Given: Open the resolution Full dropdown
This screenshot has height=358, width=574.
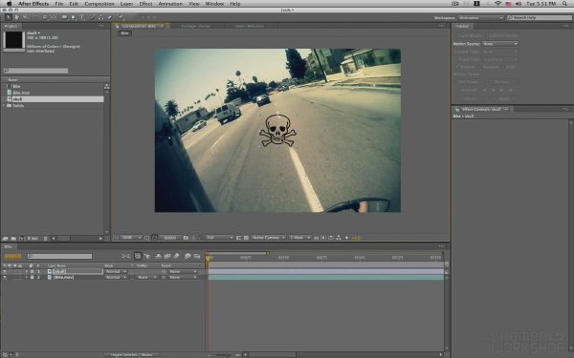Looking at the screenshot, I should click(220, 238).
